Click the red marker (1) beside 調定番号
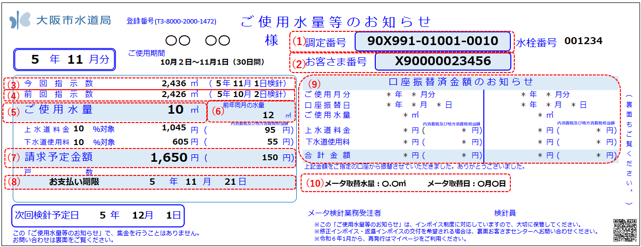The width and height of the screenshot is (641, 247). 299,42
